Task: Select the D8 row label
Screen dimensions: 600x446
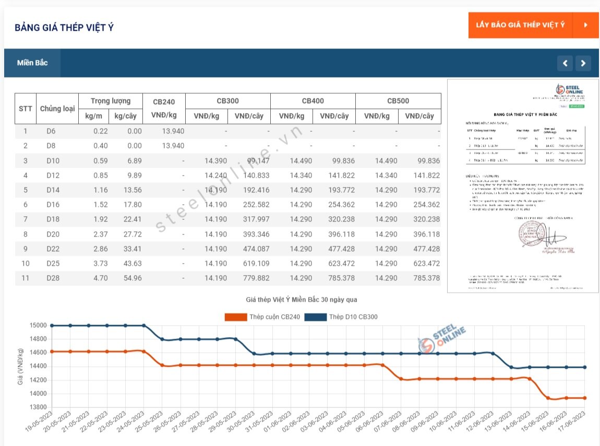Action: click(x=51, y=145)
